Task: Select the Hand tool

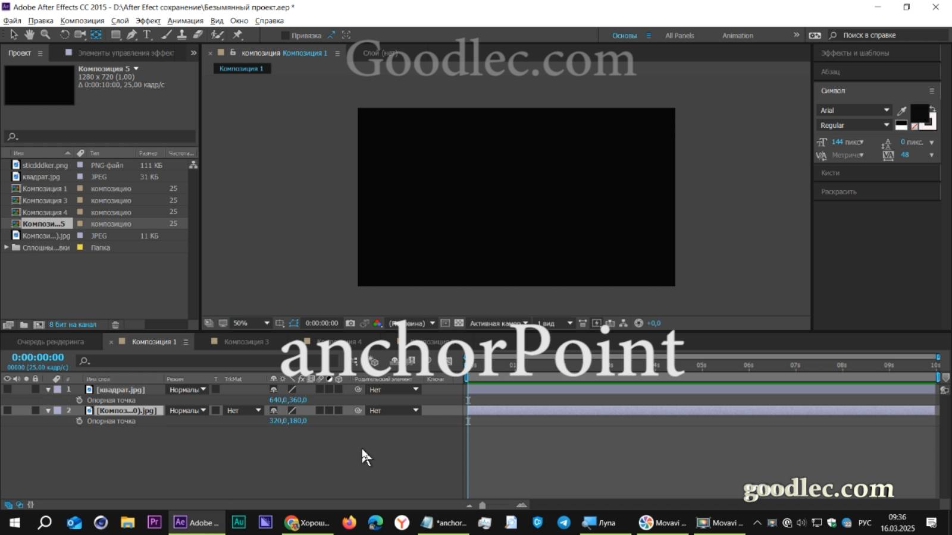Action: 29,35
